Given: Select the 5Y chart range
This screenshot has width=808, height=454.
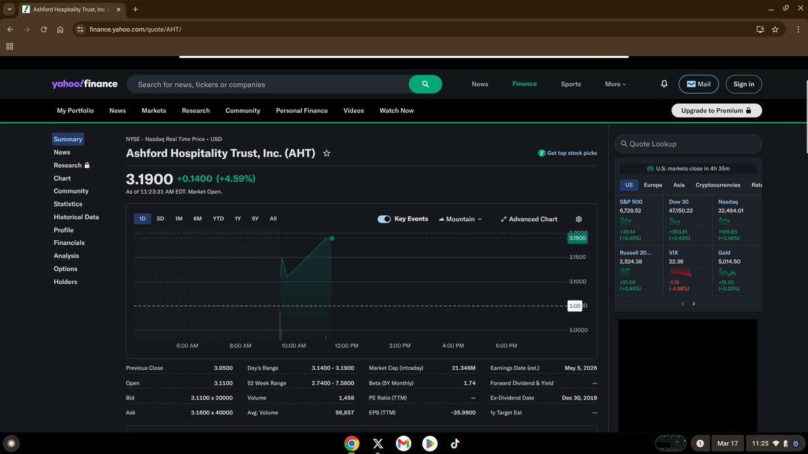Looking at the screenshot, I should pyautogui.click(x=255, y=219).
